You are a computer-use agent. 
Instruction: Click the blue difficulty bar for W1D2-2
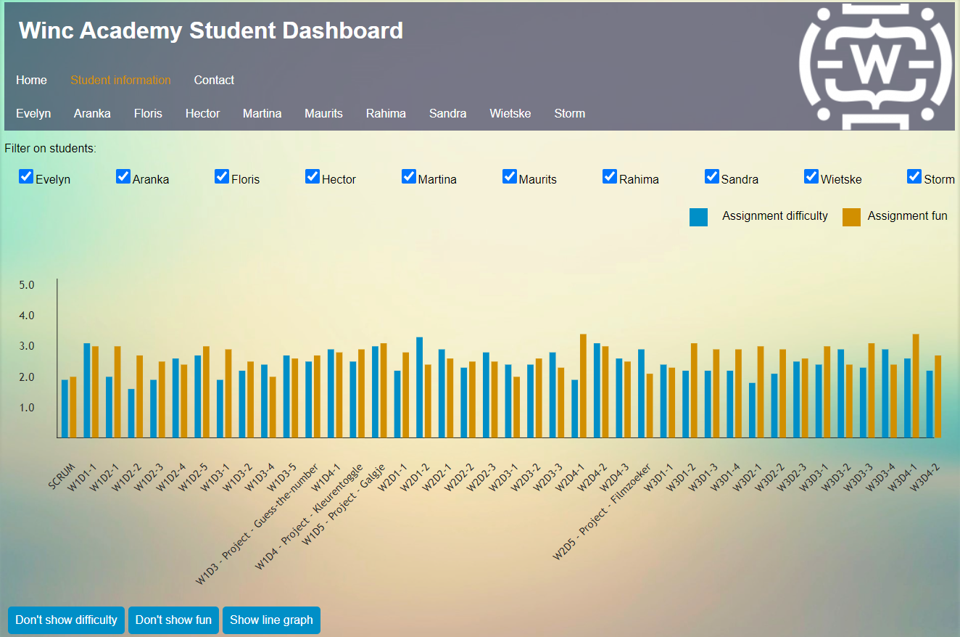(131, 414)
